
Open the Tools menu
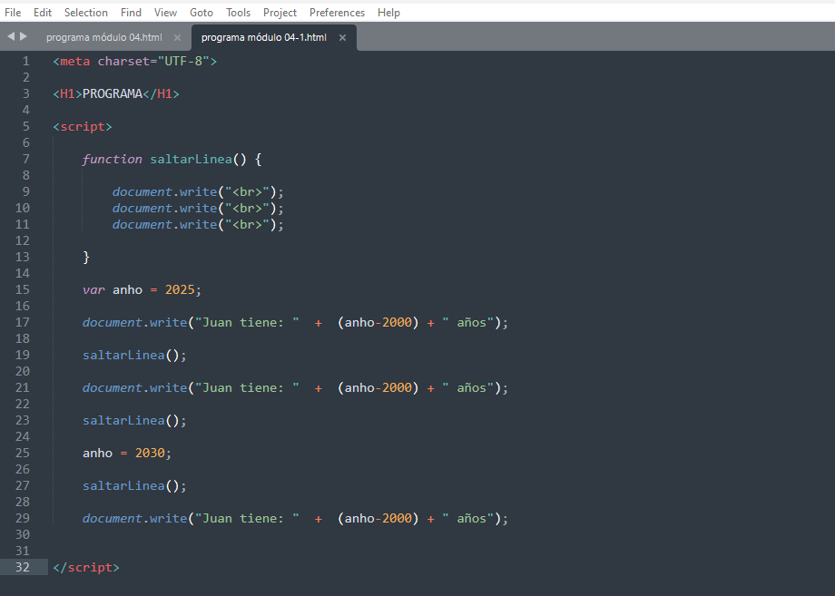[x=238, y=12]
